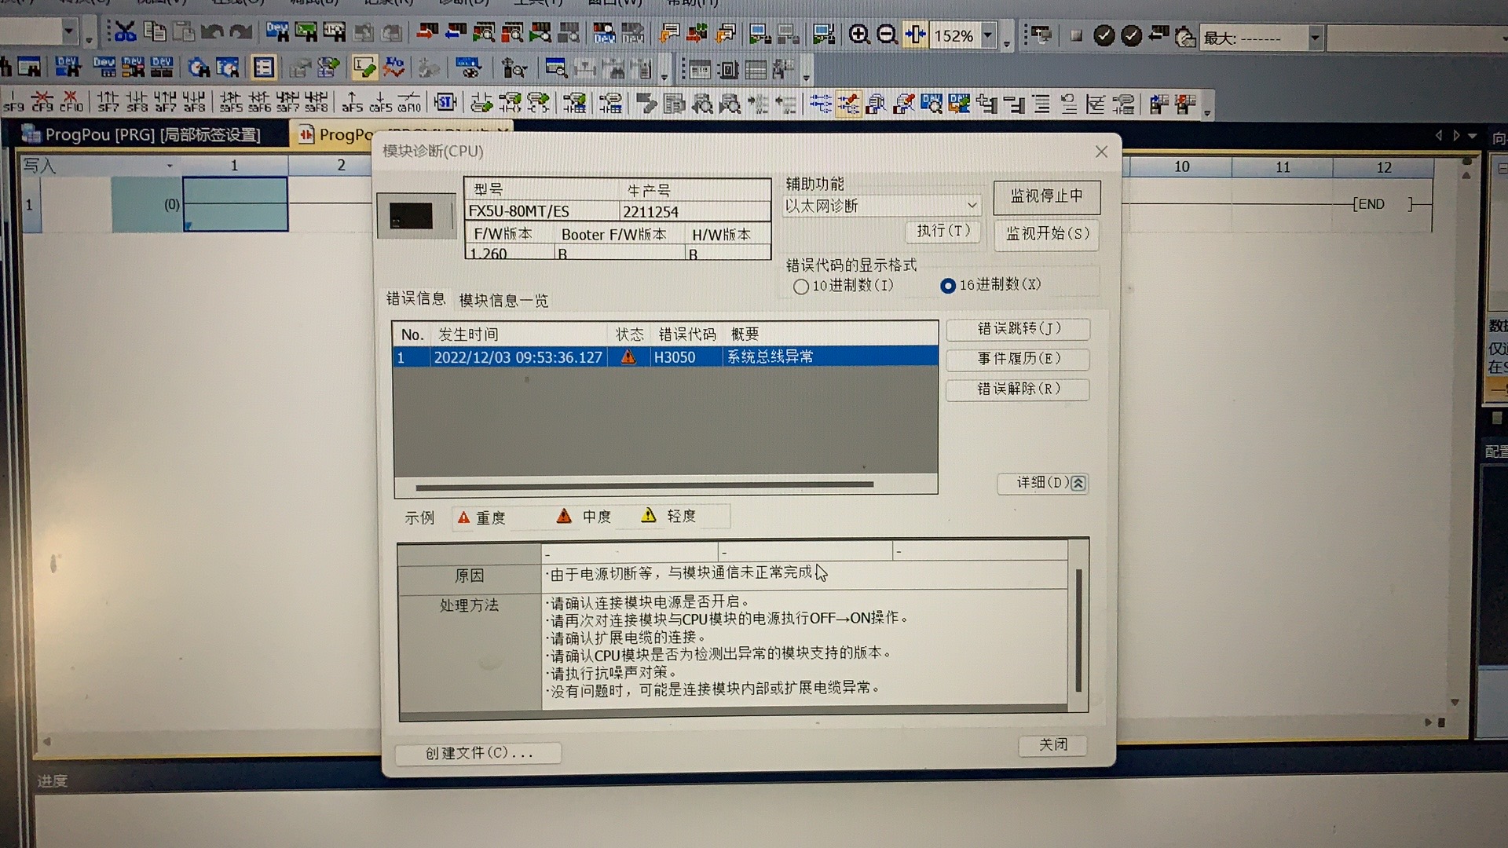Screen dimensions: 1508x848
Task: Select 16进制数(X) hexadecimal radio button
Action: click(948, 286)
